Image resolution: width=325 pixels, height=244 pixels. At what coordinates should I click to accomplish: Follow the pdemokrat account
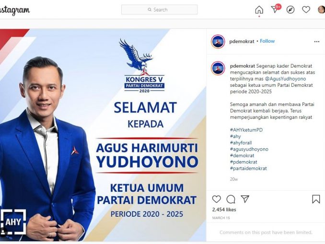[267, 41]
